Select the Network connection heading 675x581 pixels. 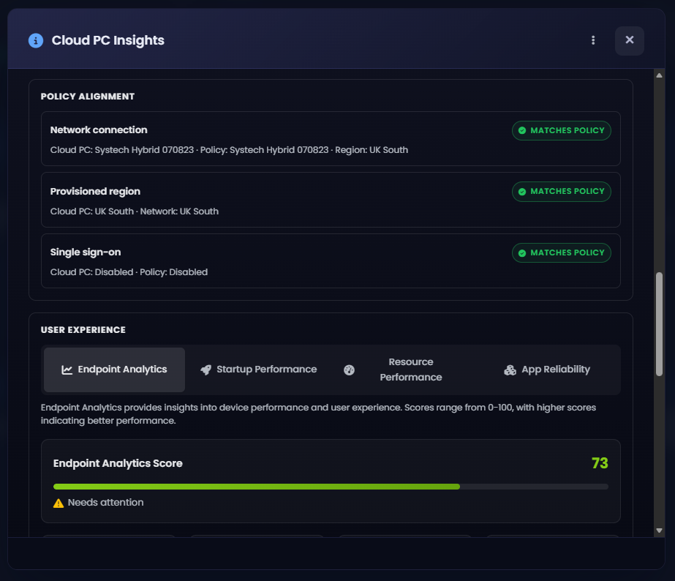point(99,130)
